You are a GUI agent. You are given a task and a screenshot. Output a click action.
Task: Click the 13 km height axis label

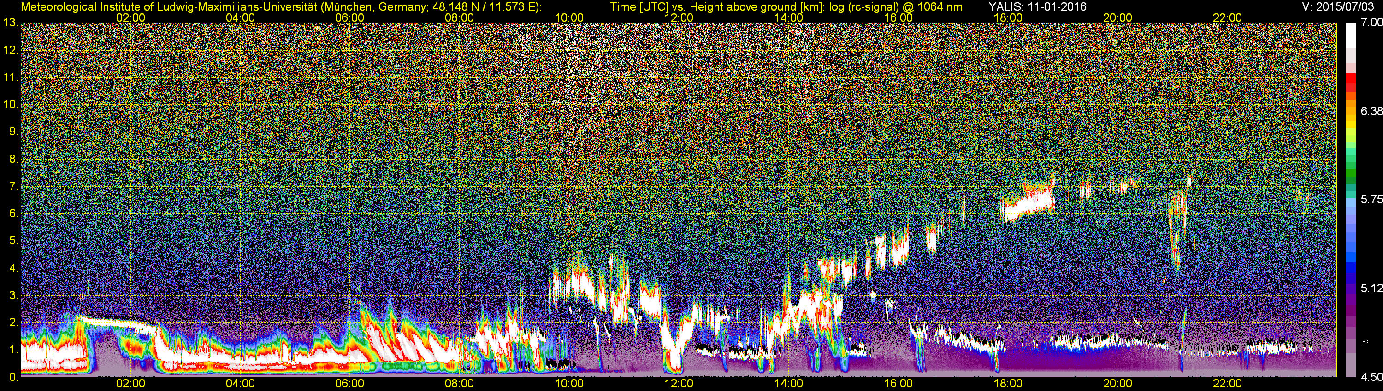(10, 23)
